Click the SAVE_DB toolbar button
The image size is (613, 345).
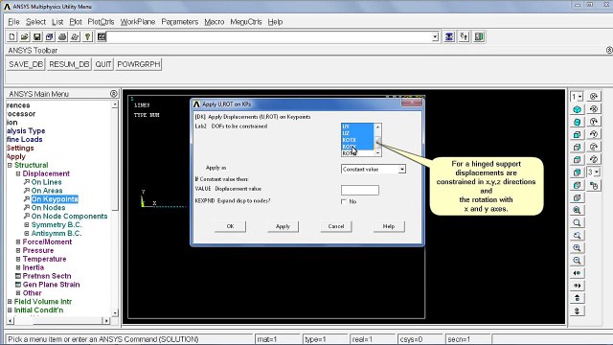[x=26, y=64]
